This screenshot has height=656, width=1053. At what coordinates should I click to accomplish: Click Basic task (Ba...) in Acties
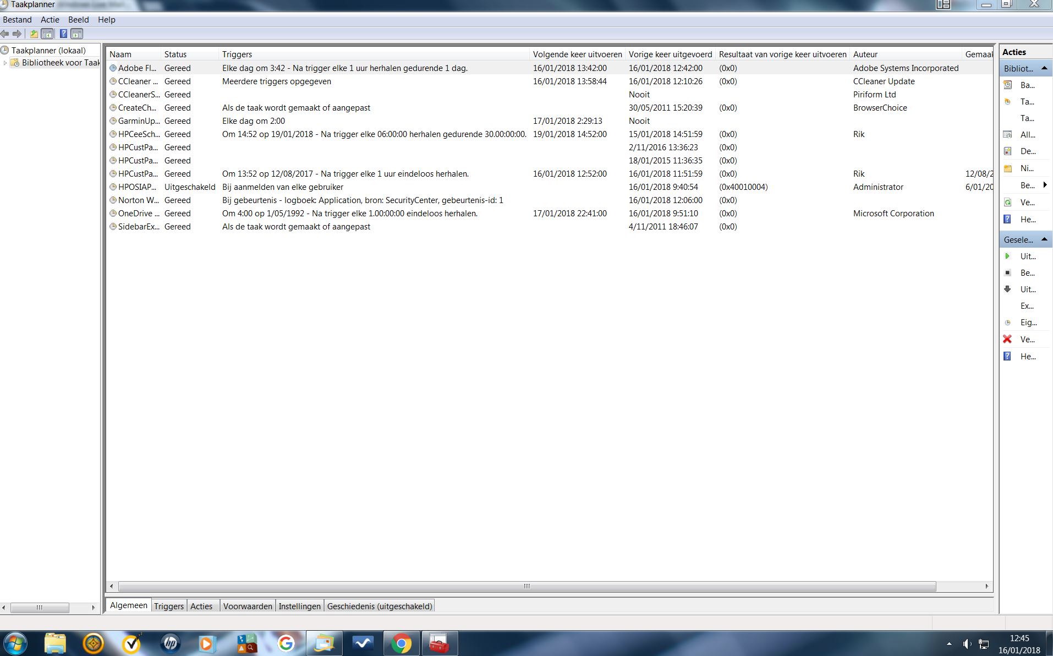pos(1027,85)
